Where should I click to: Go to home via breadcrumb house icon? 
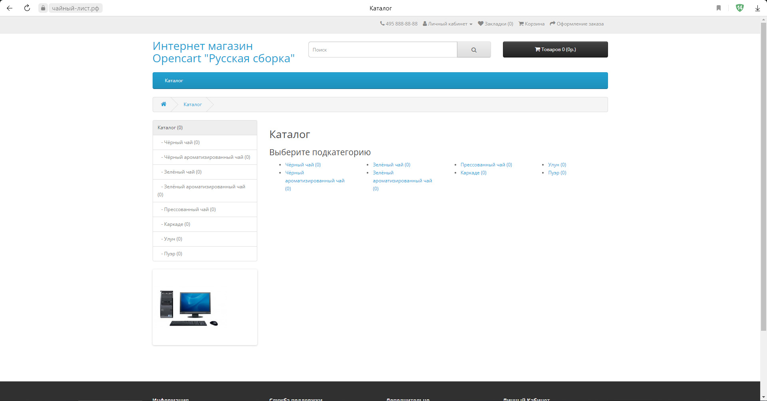pos(163,104)
